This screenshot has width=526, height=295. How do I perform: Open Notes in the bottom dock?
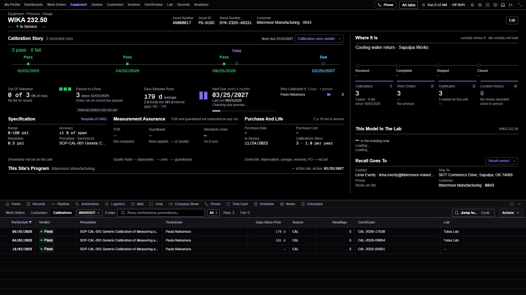click(x=288, y=204)
